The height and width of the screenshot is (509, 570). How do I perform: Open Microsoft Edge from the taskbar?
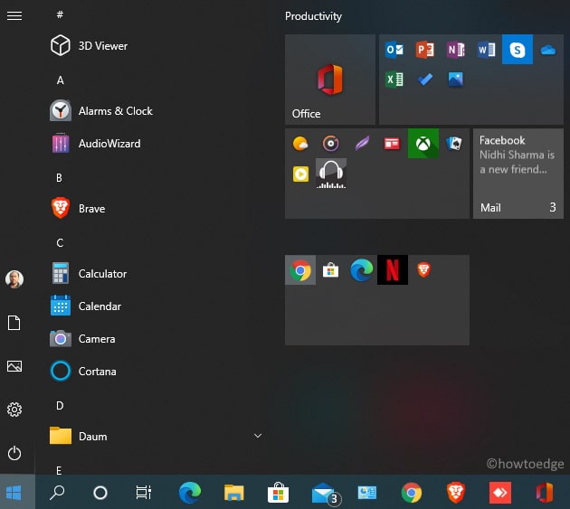point(189,493)
